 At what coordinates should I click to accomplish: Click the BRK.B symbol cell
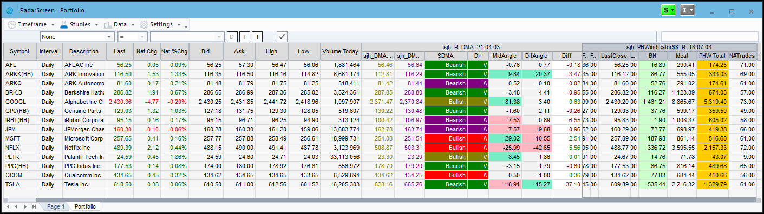pos(19,92)
